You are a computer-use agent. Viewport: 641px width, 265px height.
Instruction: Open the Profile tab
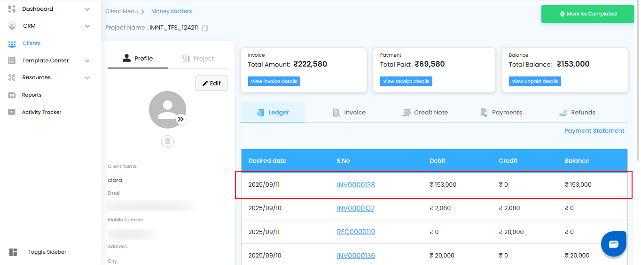coord(138,59)
